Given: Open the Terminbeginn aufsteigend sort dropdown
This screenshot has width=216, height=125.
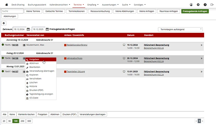Looking at the screenshot, I should click(x=180, y=29).
